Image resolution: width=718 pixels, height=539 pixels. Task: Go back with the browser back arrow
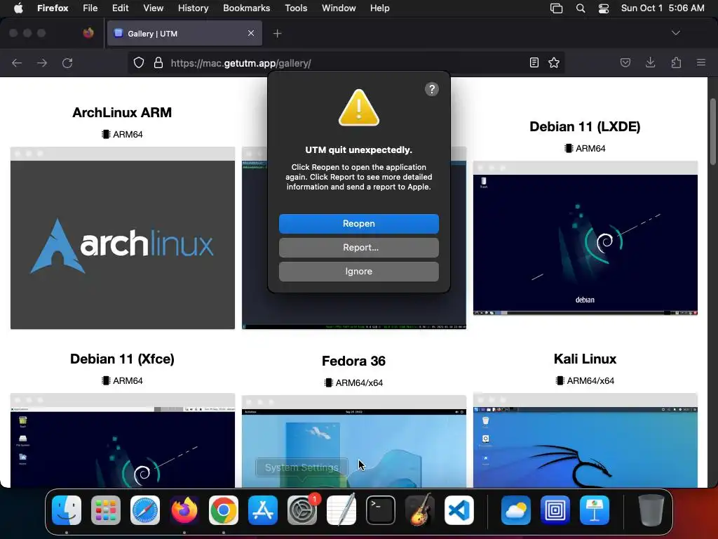[x=17, y=62]
